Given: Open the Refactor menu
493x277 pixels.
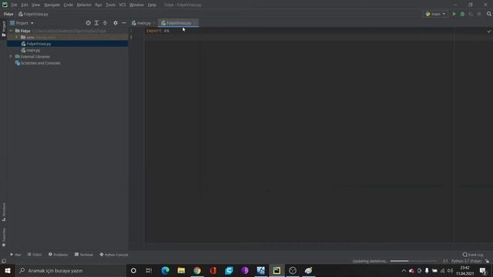Looking at the screenshot, I should (x=84, y=5).
